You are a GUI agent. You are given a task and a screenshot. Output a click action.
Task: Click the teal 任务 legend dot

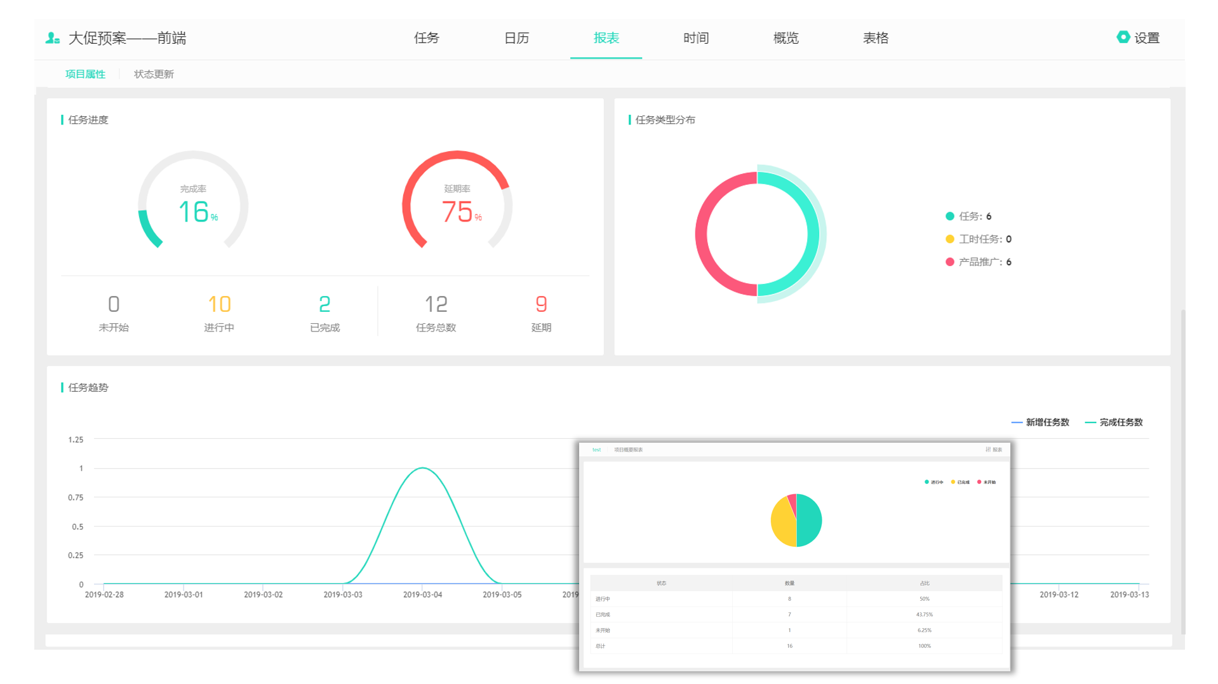click(949, 217)
